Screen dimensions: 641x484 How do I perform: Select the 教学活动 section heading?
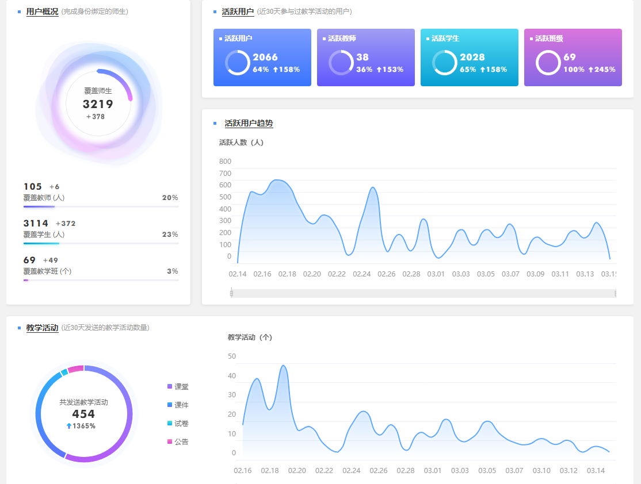pyautogui.click(x=42, y=328)
